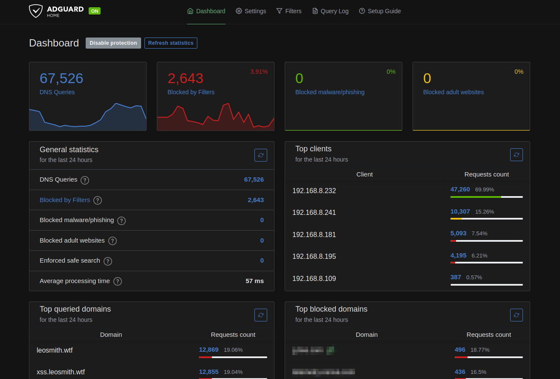560x379 pixels.
Task: Click the 47,260 requests count for 192.168.8.232
Action: 460,189
